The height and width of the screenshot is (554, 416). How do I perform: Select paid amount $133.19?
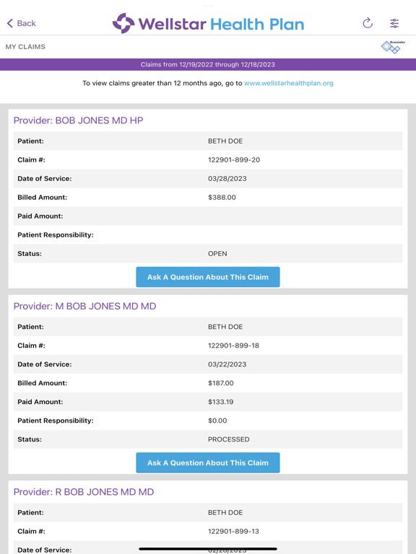(x=221, y=402)
